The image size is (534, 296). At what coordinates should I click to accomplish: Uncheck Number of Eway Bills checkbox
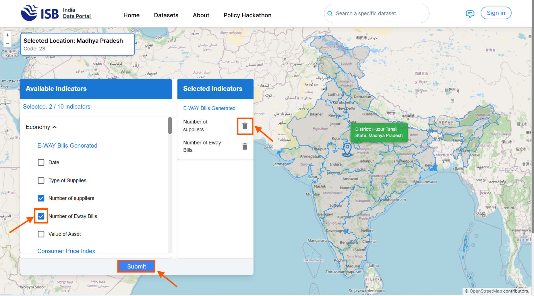coord(41,216)
